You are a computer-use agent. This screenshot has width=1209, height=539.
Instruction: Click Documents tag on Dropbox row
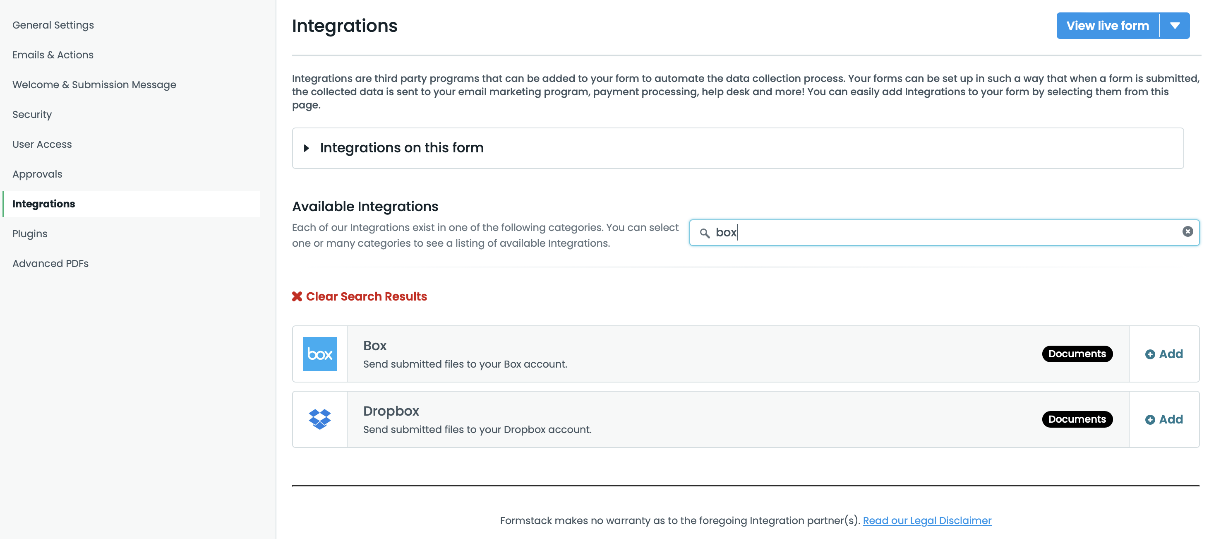(1077, 419)
